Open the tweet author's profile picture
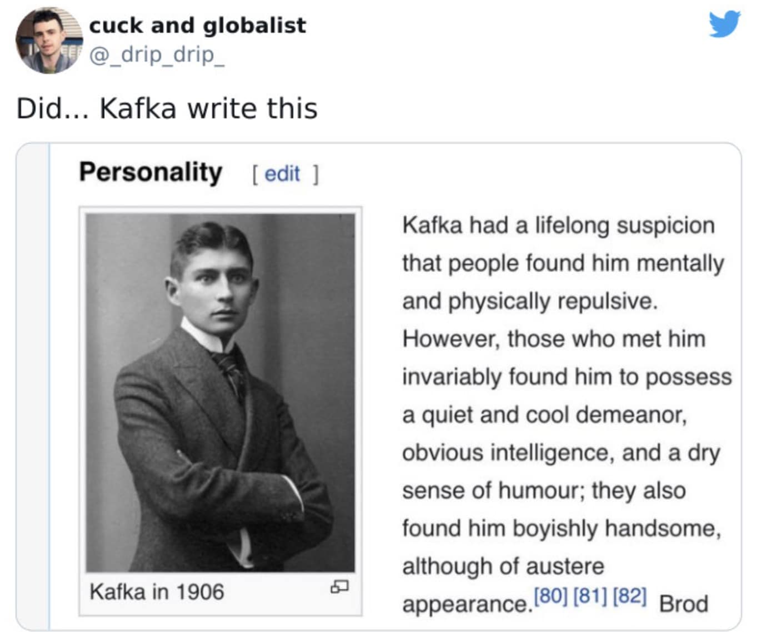Image resolution: width=761 pixels, height=632 pixels. pyautogui.click(x=49, y=41)
